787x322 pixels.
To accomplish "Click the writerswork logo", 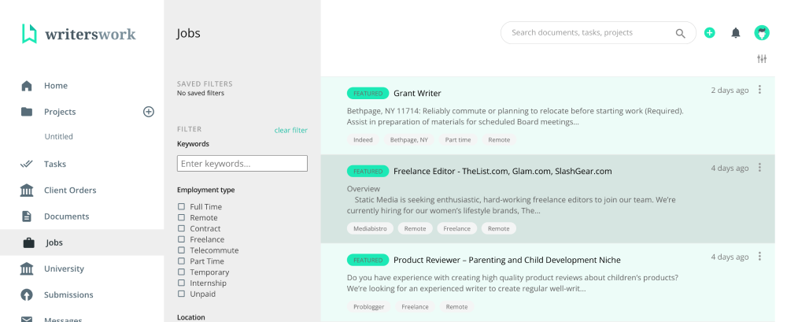I will click(x=79, y=34).
